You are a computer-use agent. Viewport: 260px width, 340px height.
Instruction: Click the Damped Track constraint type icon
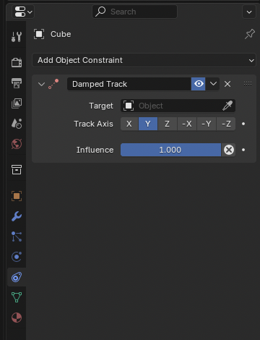(x=53, y=84)
